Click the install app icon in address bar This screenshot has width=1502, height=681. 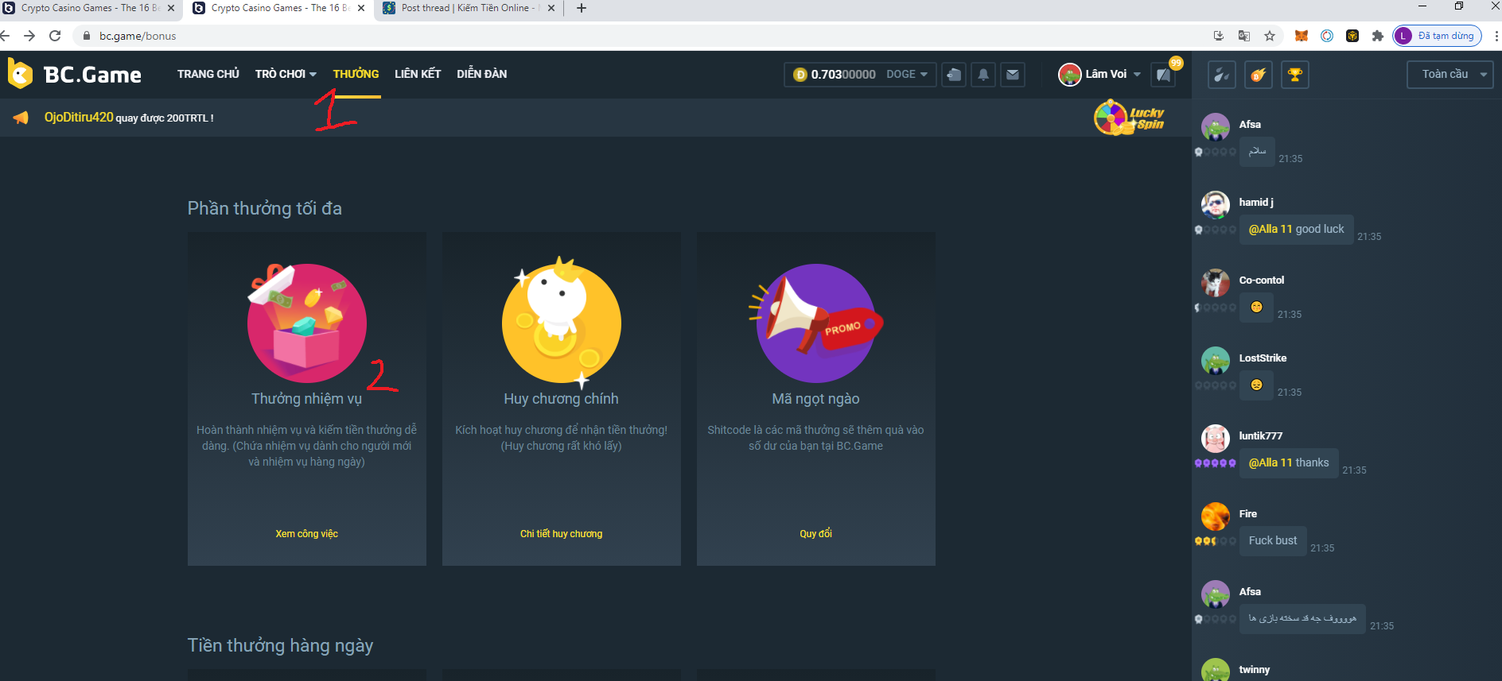(x=1219, y=36)
